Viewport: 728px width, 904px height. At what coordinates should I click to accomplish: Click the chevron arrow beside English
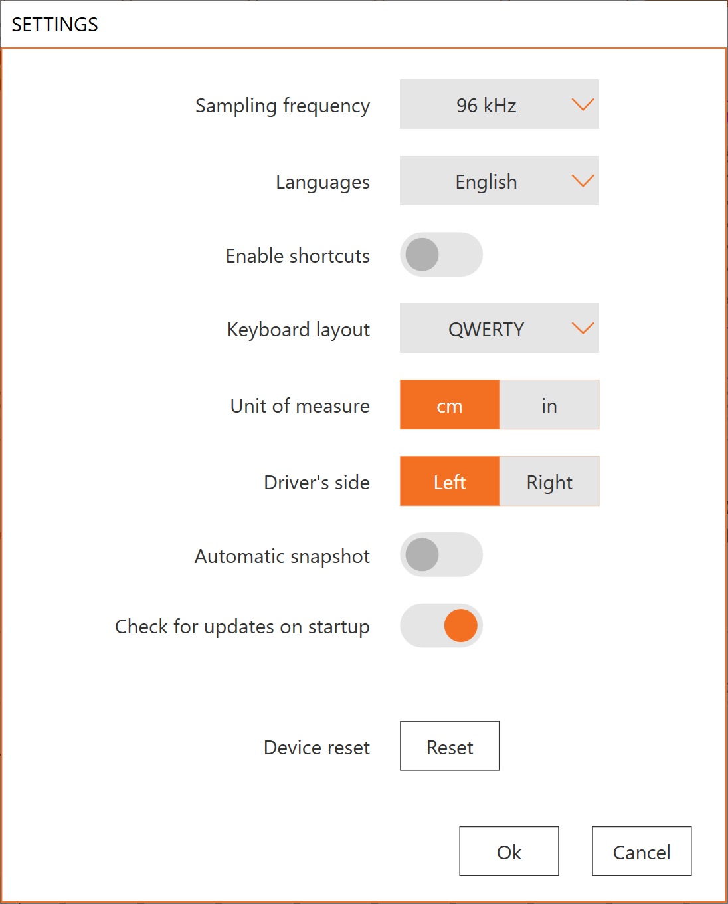point(583,181)
